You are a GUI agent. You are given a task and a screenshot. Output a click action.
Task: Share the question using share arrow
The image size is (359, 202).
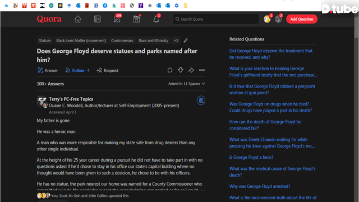point(191,70)
